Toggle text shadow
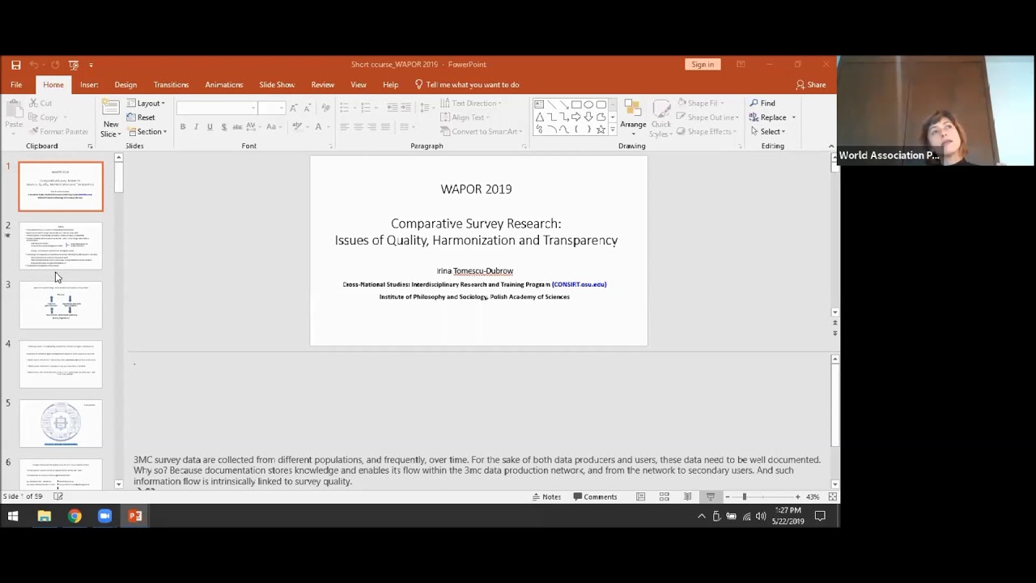Viewport: 1036px width, 583px height. coord(223,127)
